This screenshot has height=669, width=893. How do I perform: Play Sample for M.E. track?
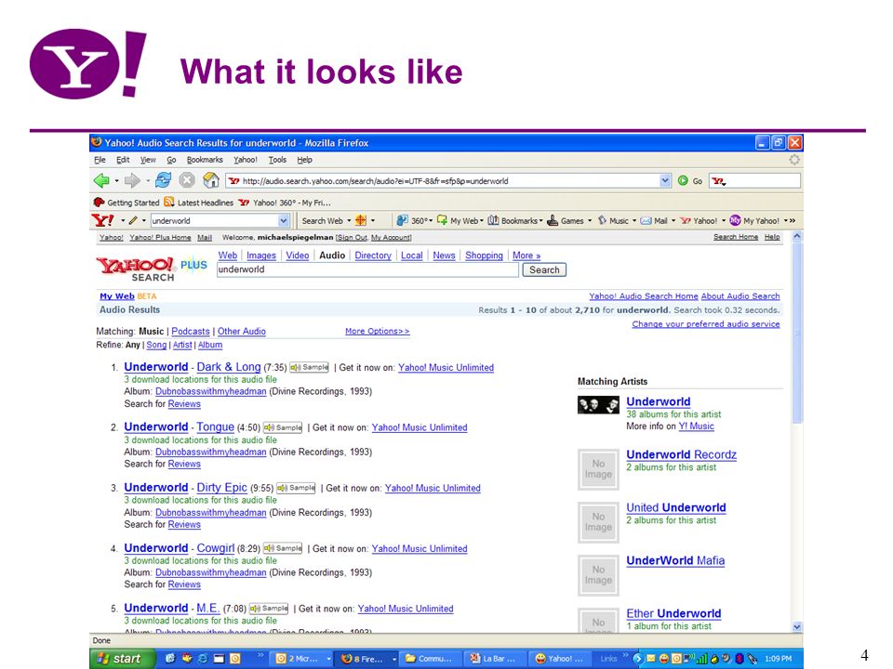pyautogui.click(x=270, y=609)
